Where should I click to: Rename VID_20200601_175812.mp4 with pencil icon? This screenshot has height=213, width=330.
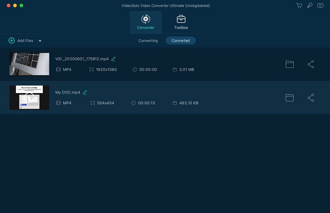(114, 59)
